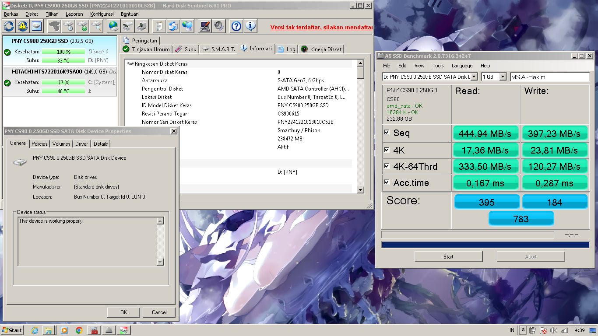Switch to the Policies tab in Device Properties
Screen dimensions: 598x336
click(x=39, y=143)
